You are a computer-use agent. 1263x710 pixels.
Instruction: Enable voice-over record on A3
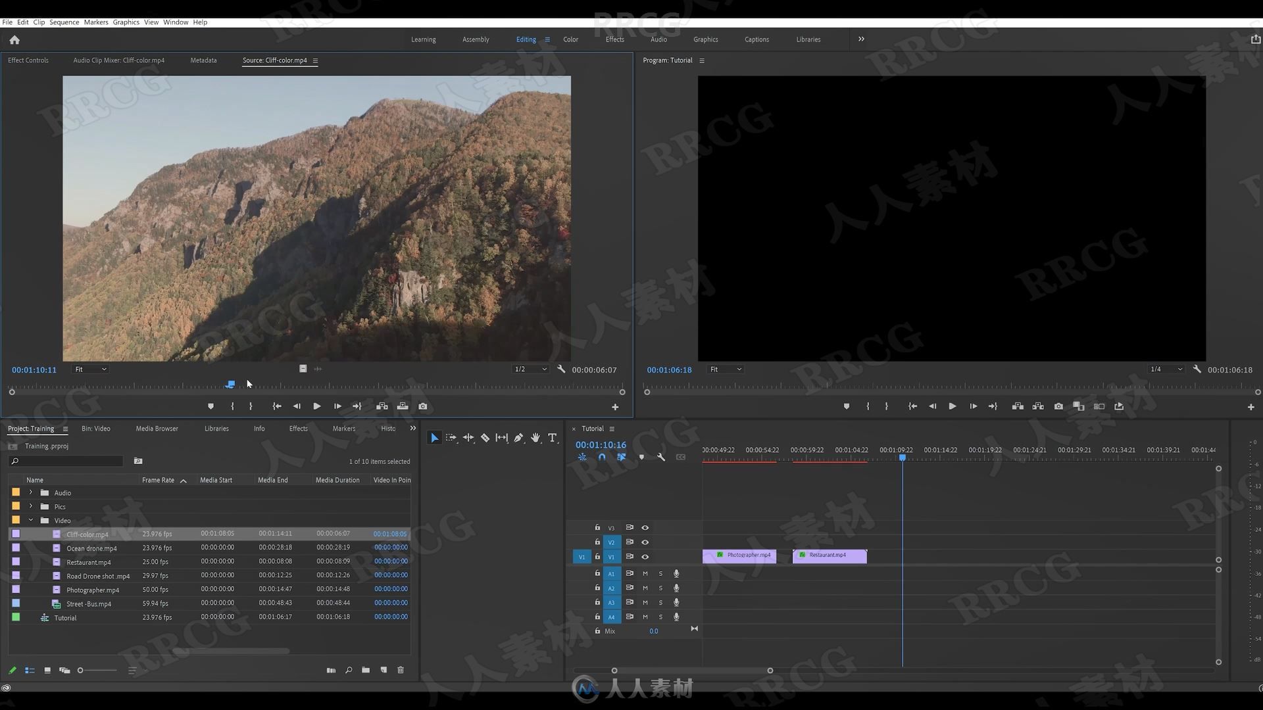[x=676, y=603]
